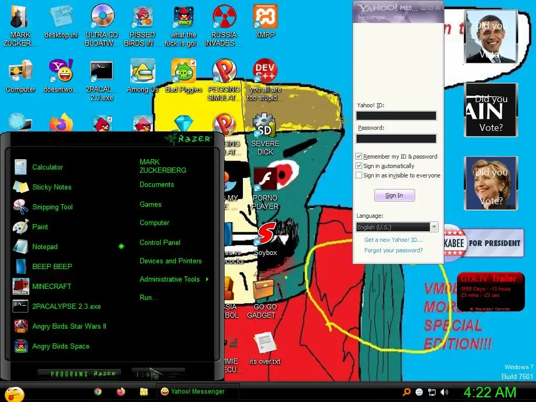Screen dimensions: 536x402
Task: Open the RUSSIA INVADES desktop icon
Action: coord(224,25)
